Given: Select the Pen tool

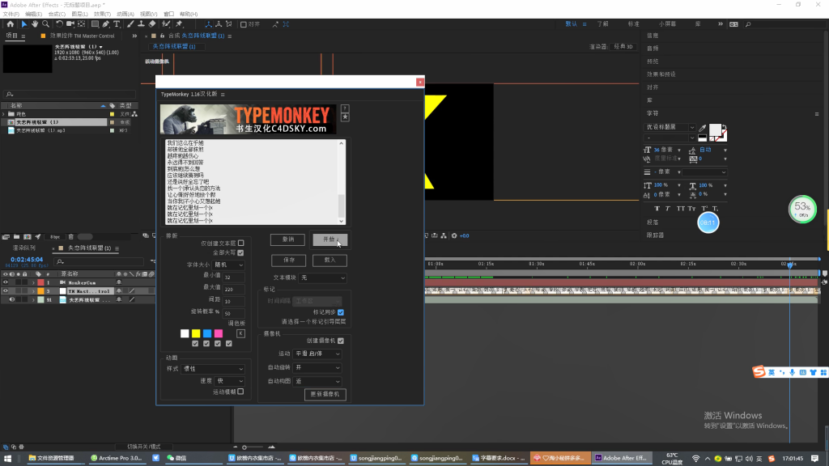Looking at the screenshot, I should (x=106, y=24).
